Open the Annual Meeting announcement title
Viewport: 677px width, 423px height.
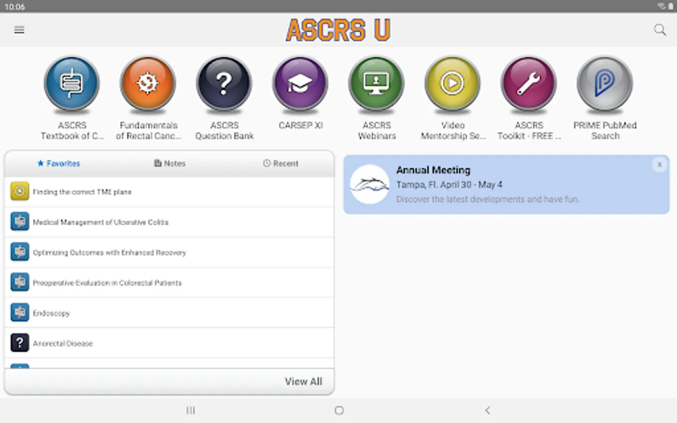433,170
